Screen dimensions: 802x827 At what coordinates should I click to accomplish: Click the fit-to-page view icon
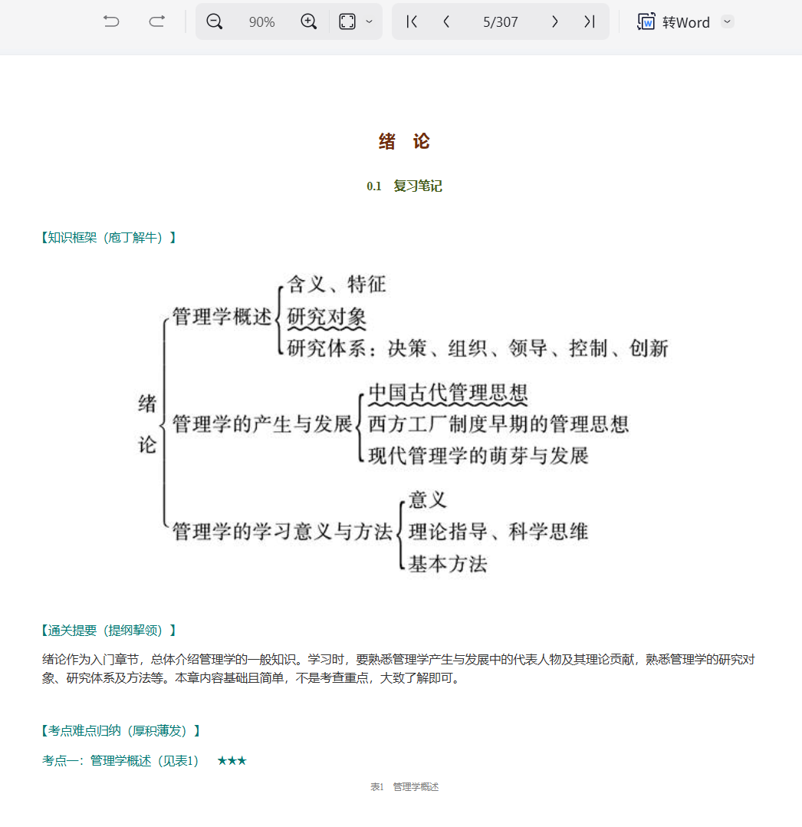pyautogui.click(x=347, y=21)
